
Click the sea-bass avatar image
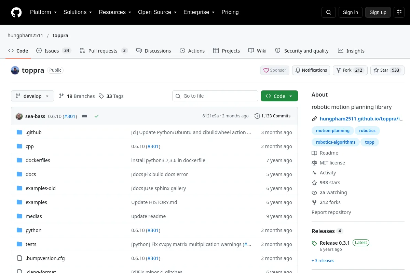click(19, 116)
